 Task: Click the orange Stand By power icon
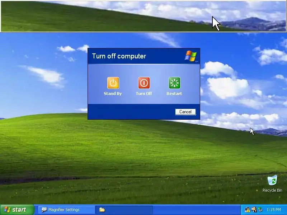pos(113,83)
